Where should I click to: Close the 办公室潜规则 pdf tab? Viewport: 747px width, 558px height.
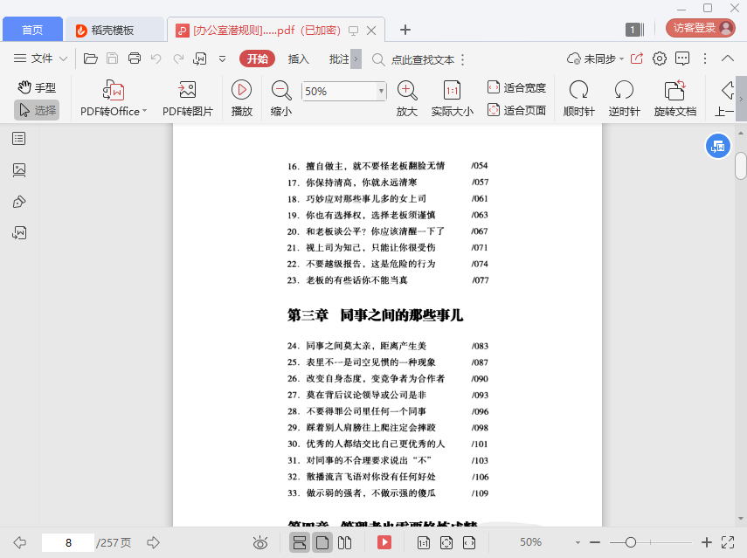click(x=371, y=31)
